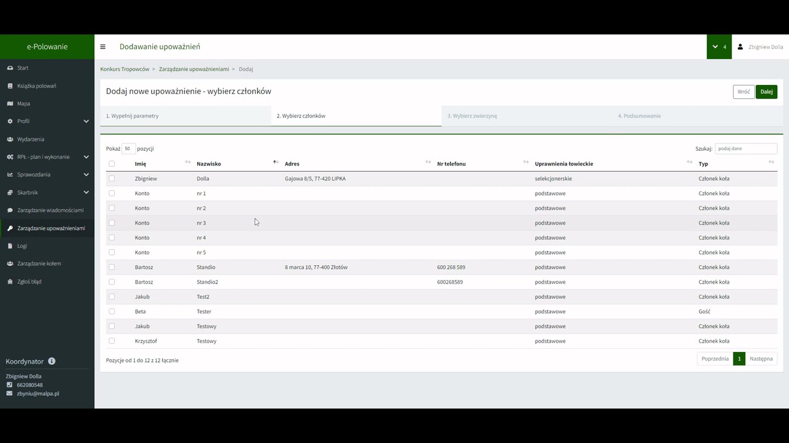The image size is (789, 443).
Task: Check the box for Krzysztof Testowy
Action: (112, 341)
